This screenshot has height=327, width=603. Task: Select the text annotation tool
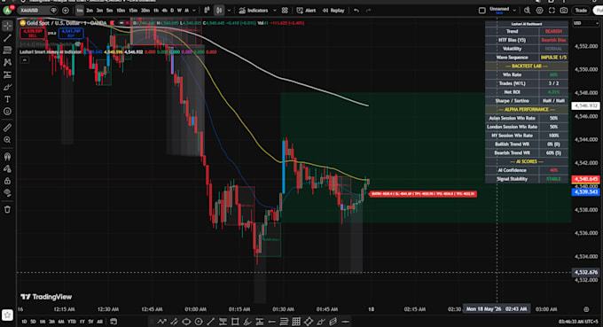[7, 99]
